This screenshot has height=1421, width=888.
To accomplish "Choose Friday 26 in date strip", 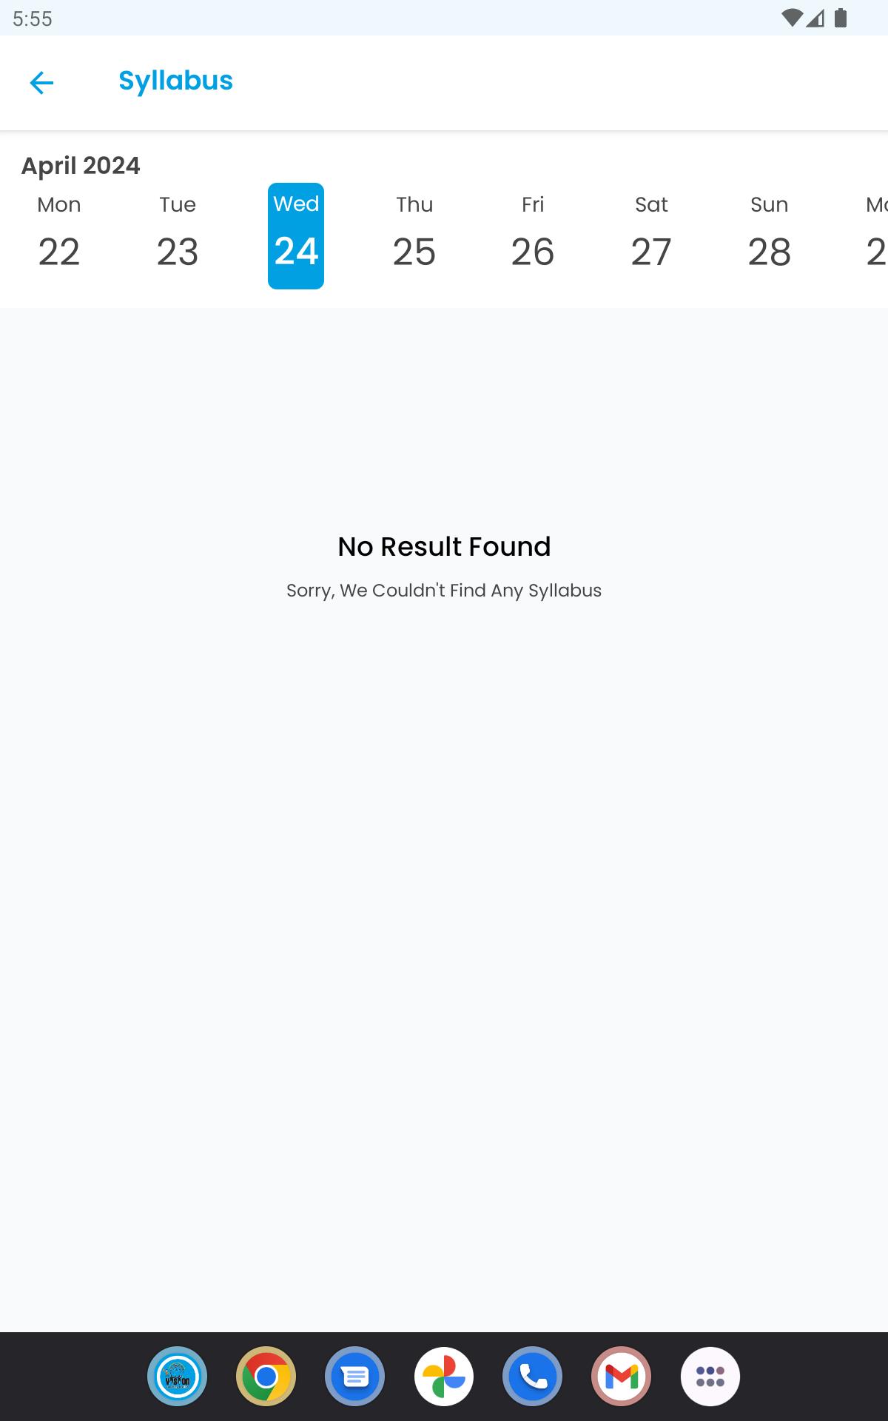I will (x=533, y=235).
